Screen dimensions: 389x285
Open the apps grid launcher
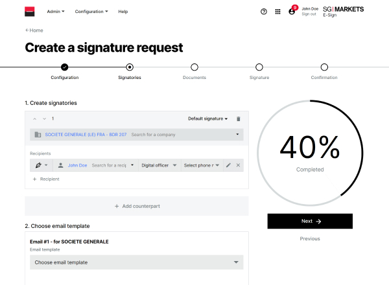[278, 12]
